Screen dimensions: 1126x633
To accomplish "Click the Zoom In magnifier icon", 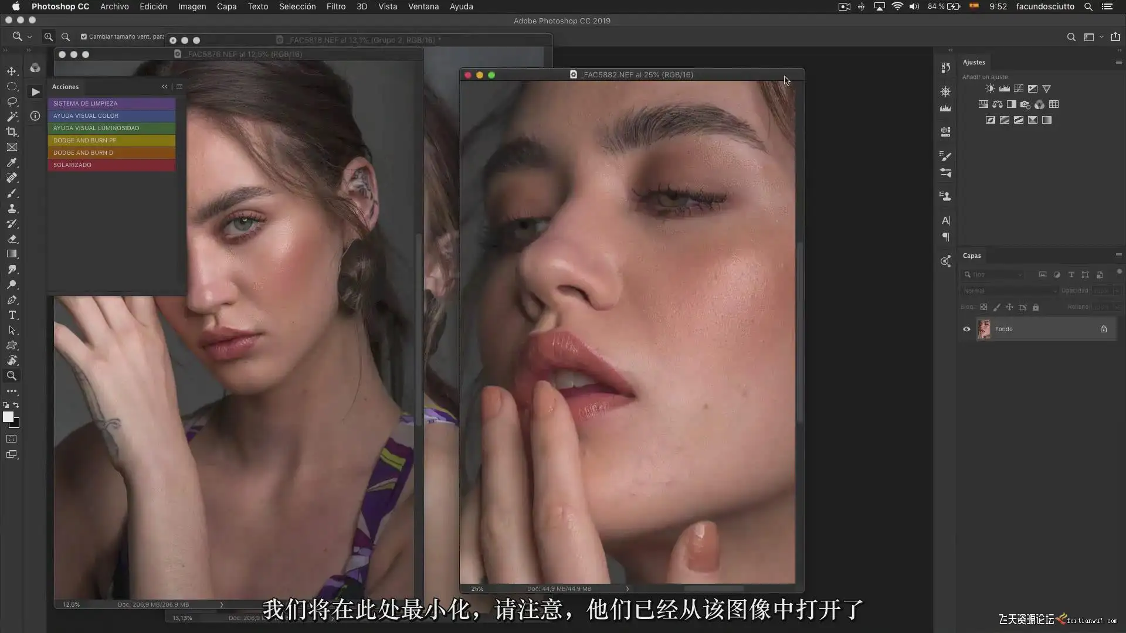I will point(48,36).
